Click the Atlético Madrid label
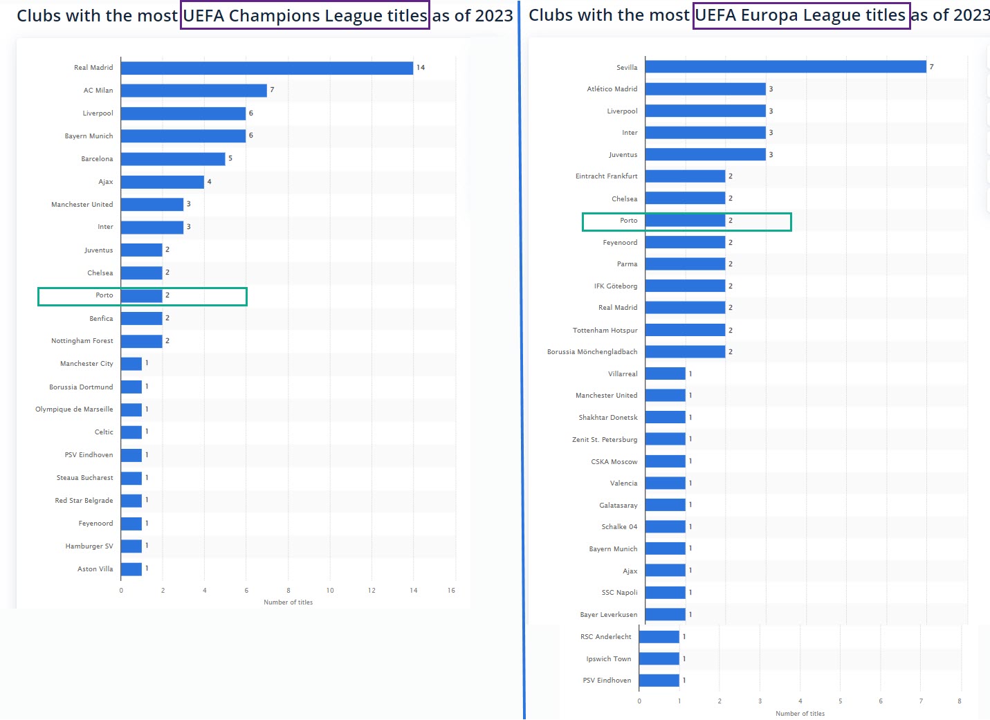 pyautogui.click(x=612, y=89)
